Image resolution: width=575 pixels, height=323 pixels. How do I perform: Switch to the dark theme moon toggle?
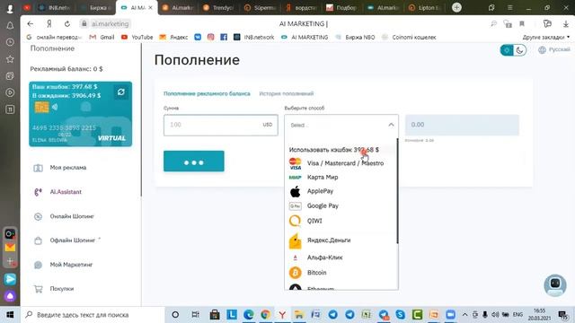tap(519, 50)
